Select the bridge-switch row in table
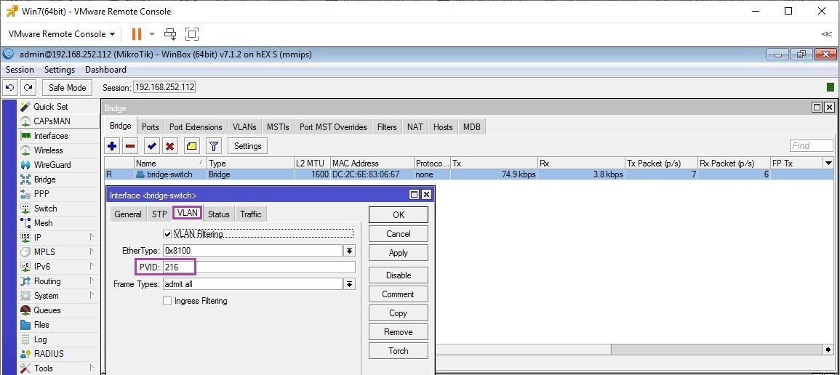This screenshot has width=840, height=375. (x=469, y=174)
